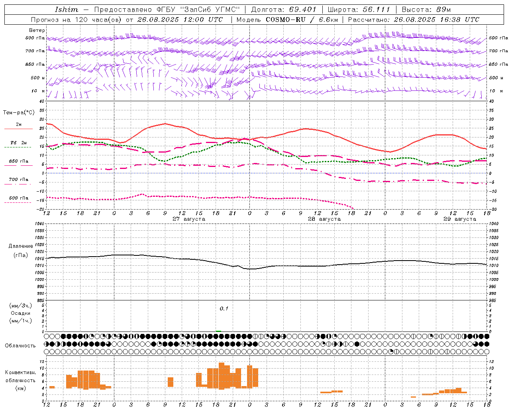Click the Тем-ра(°C) axis title

(19, 113)
